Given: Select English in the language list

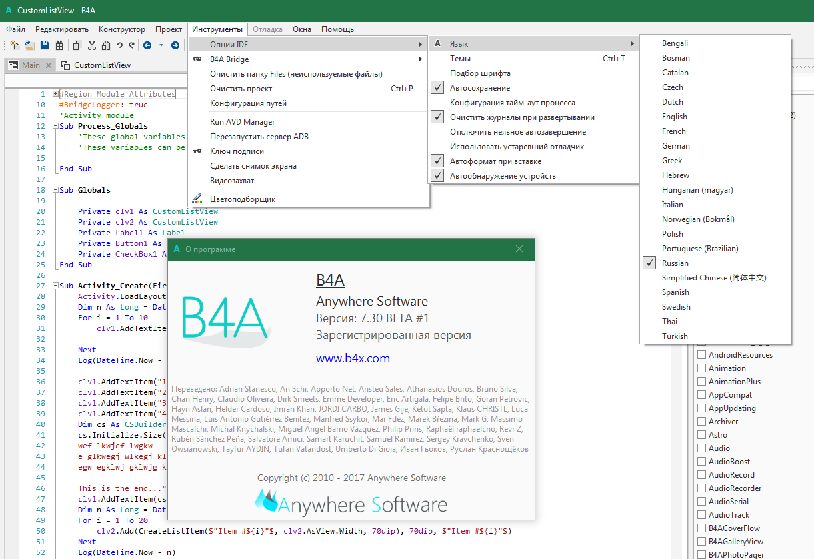Looking at the screenshot, I should pyautogui.click(x=715, y=117).
